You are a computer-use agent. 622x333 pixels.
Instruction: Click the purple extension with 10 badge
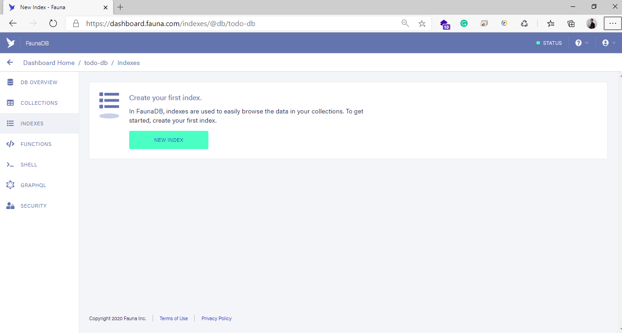click(444, 24)
